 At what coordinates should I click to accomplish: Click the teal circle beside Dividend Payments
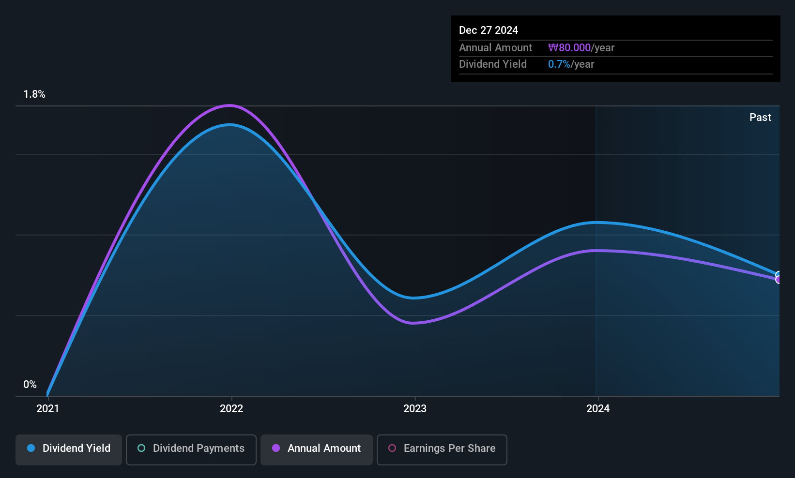tap(141, 448)
